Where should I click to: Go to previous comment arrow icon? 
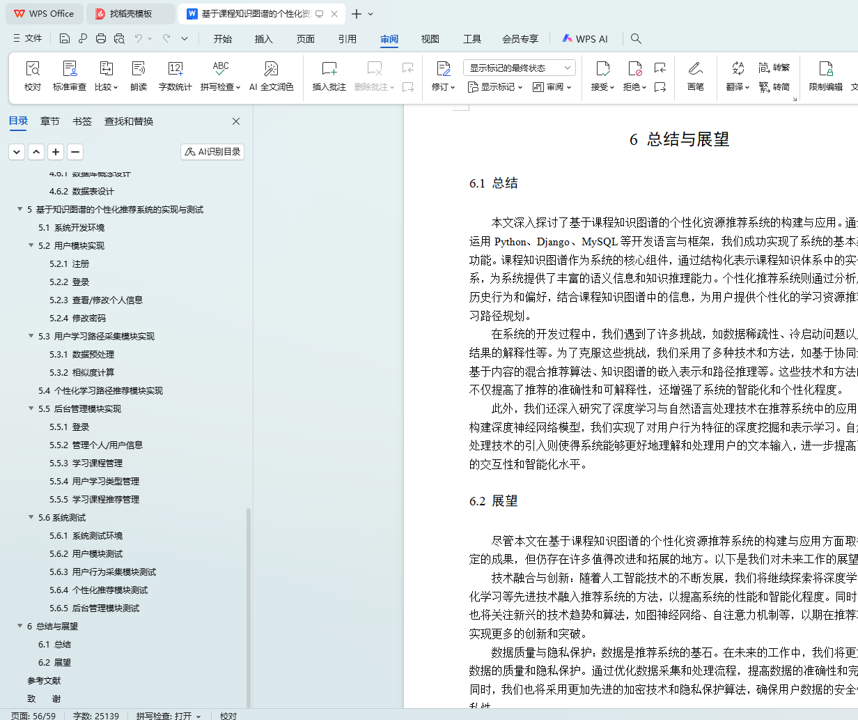click(408, 68)
